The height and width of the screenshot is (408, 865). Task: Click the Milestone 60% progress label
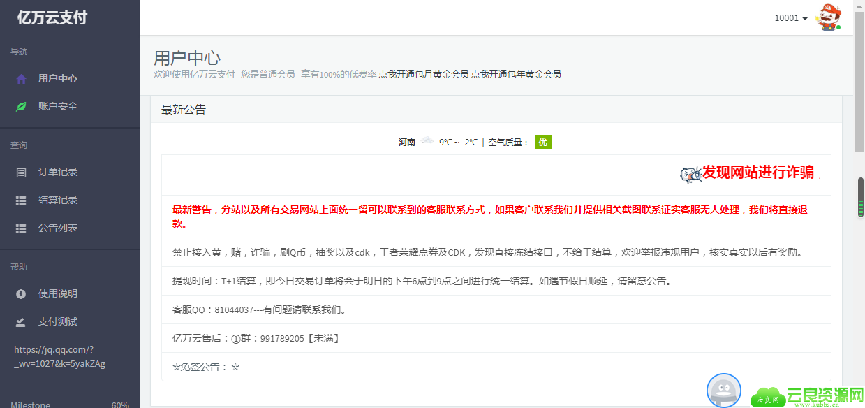point(70,405)
